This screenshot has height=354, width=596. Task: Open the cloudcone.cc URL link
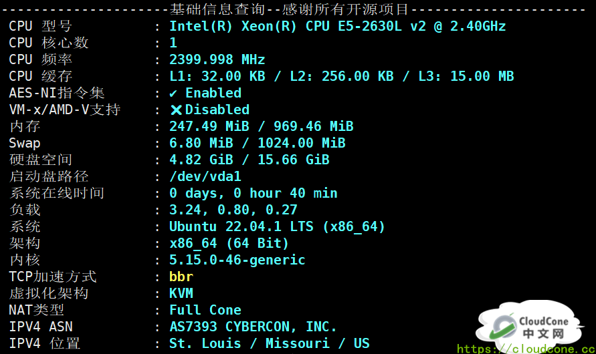pos(526,349)
